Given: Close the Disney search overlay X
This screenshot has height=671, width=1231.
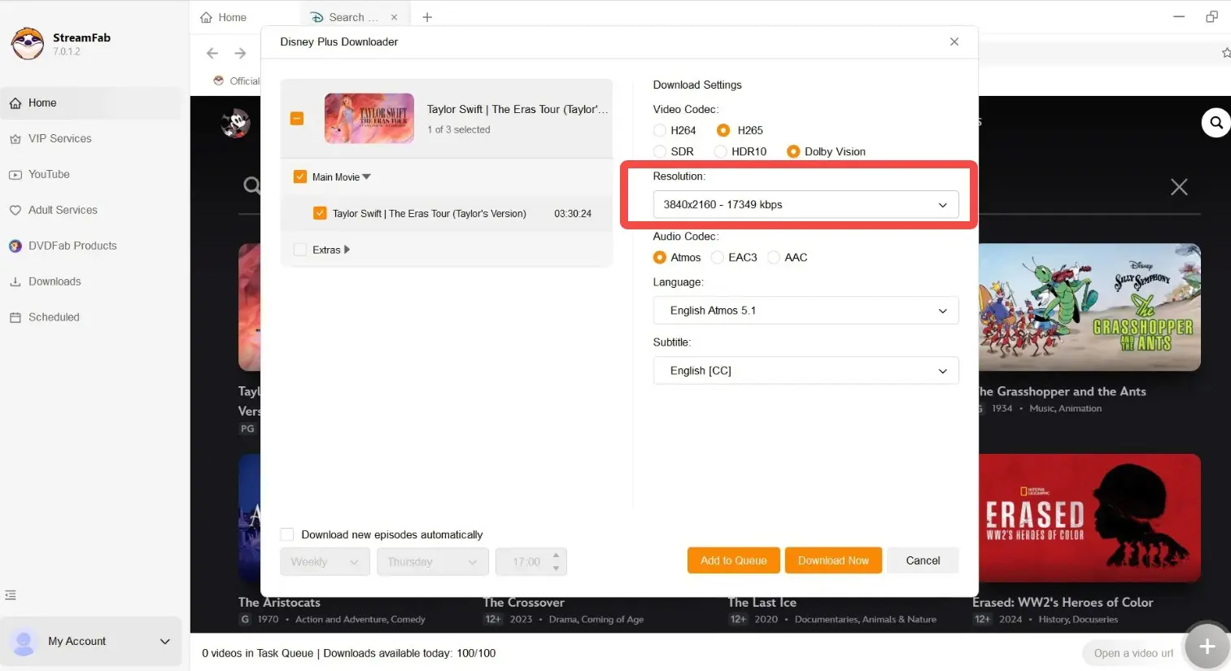Looking at the screenshot, I should pyautogui.click(x=1179, y=187).
